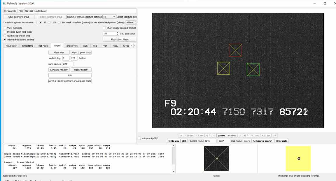Viewport: 336px width, 181px height.
Task: Click the PyMovie app icon in title bar
Action: tap(4, 3)
